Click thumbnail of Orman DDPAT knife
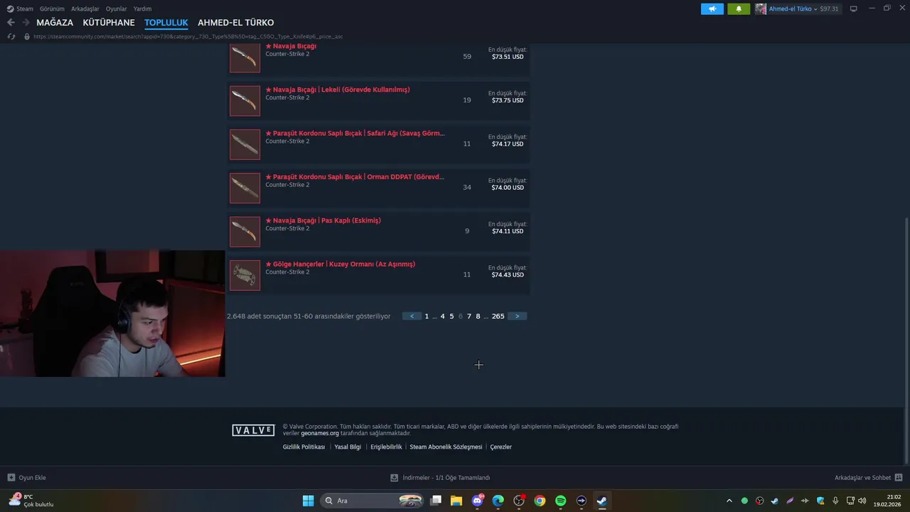This screenshot has height=512, width=910. tap(245, 188)
